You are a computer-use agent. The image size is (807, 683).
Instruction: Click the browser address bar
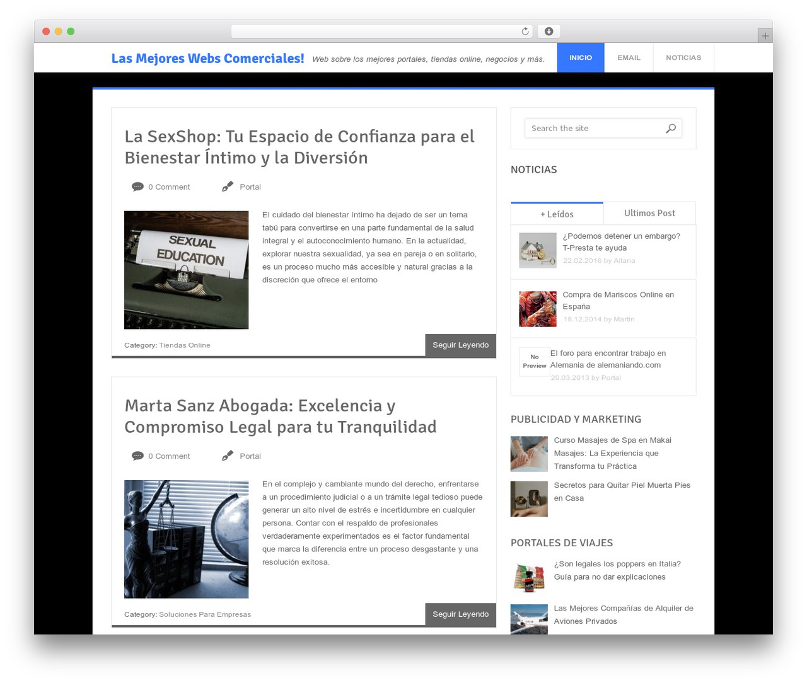click(x=382, y=32)
